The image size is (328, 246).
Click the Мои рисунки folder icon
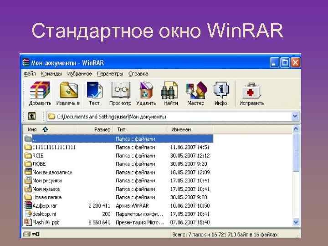28,180
